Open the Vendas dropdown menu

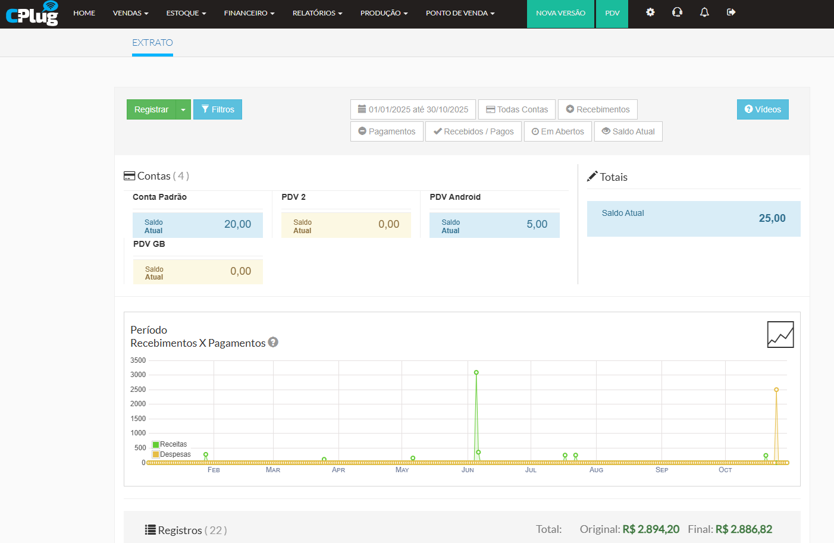click(x=130, y=13)
